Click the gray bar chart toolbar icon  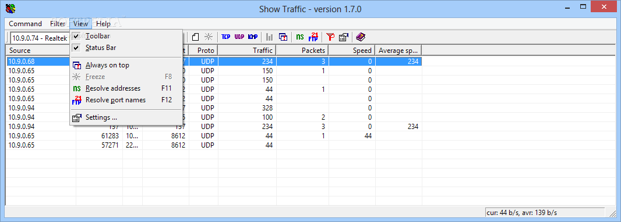coord(269,37)
